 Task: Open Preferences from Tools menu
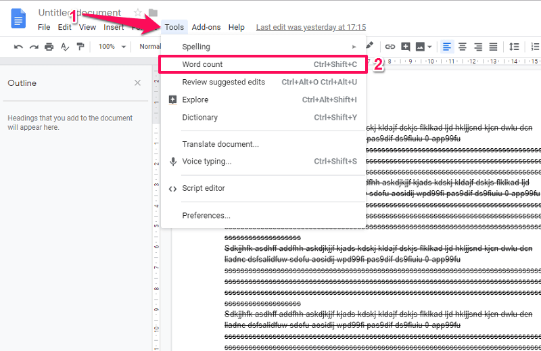tap(263, 215)
